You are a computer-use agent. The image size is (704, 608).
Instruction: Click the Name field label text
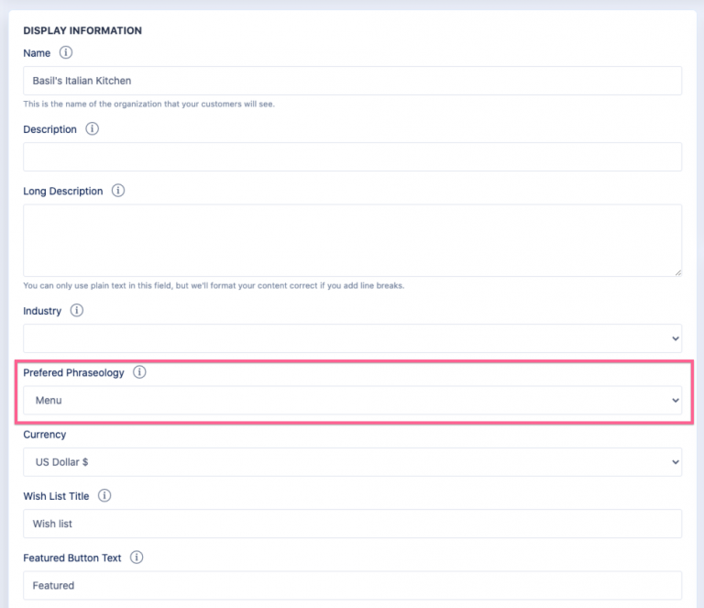coord(37,53)
